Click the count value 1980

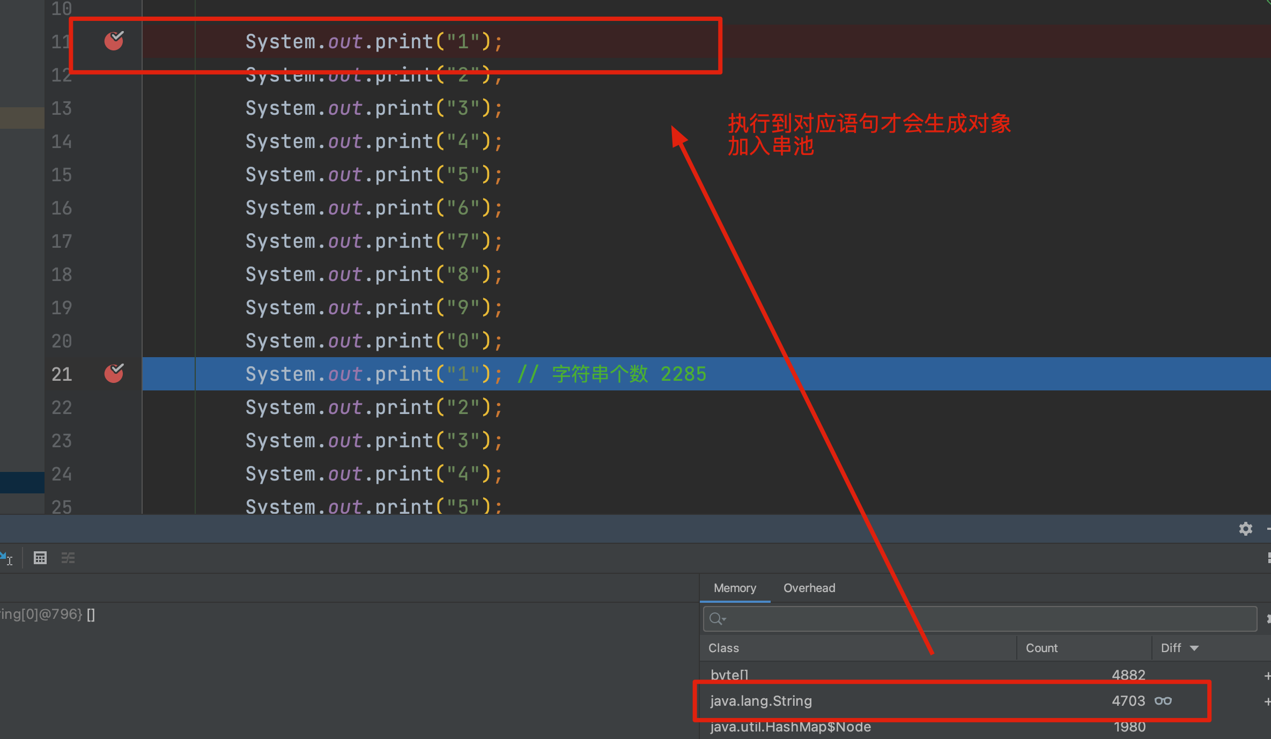pyautogui.click(x=1129, y=727)
